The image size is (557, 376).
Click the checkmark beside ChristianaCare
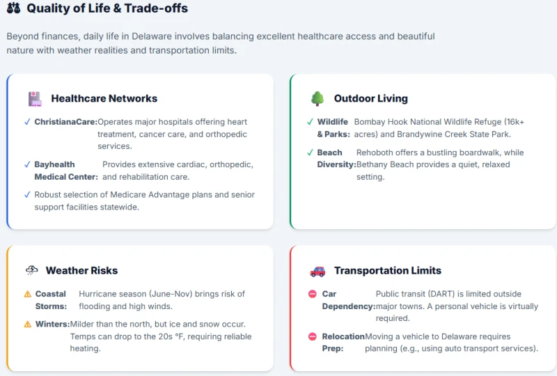coord(27,122)
